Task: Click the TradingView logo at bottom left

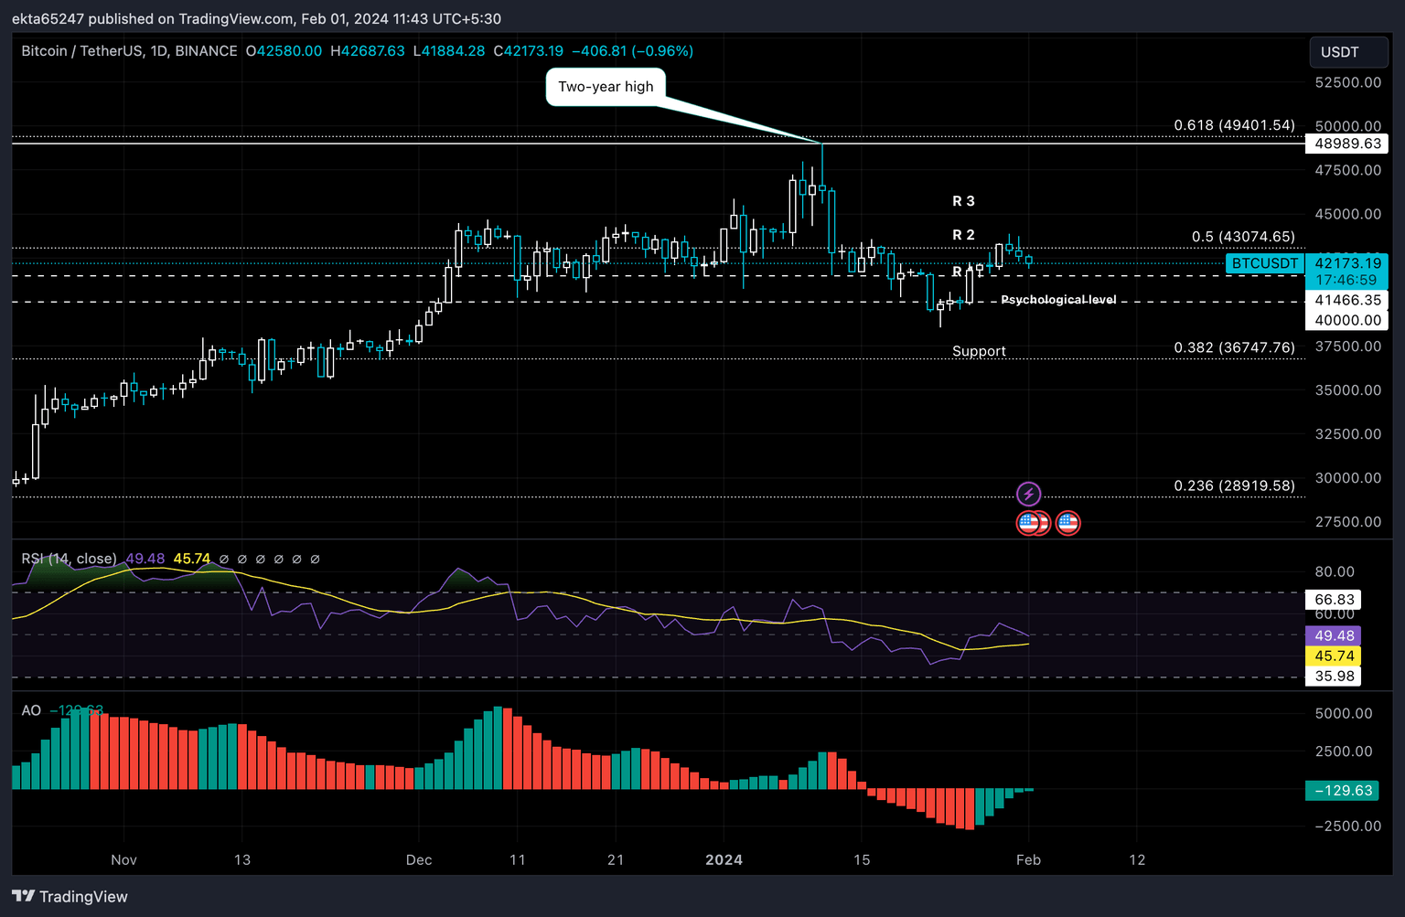Action: [70, 896]
